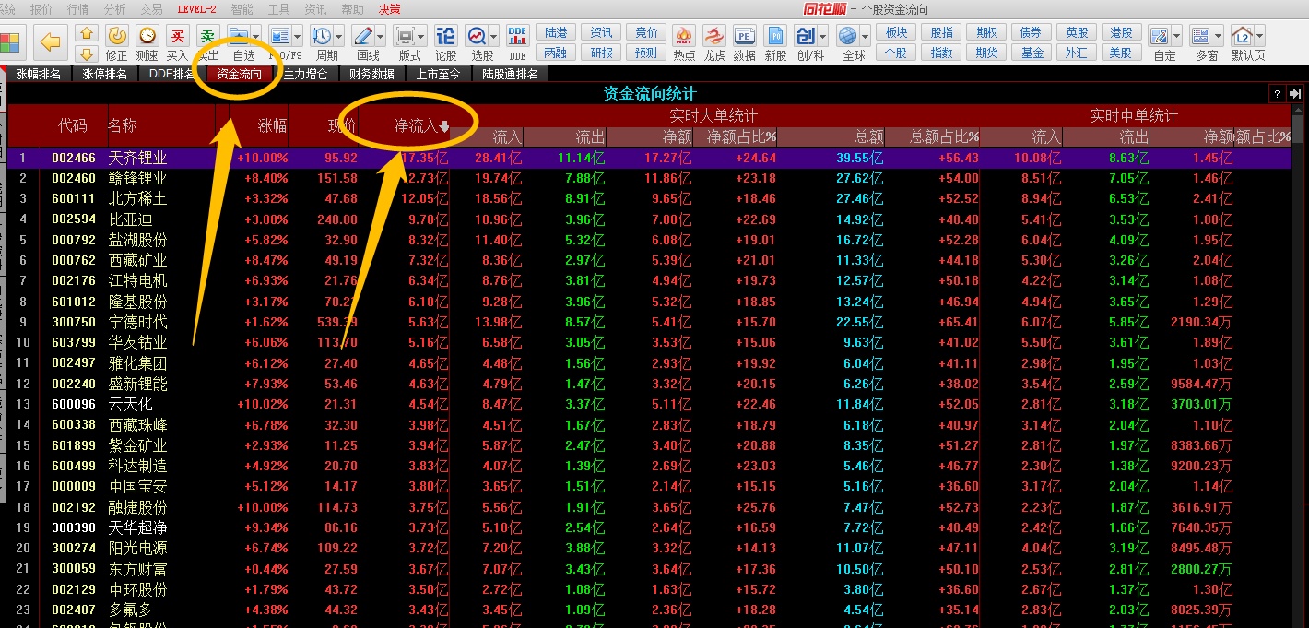
Task: Open the 决策 menu
Action: click(x=389, y=8)
